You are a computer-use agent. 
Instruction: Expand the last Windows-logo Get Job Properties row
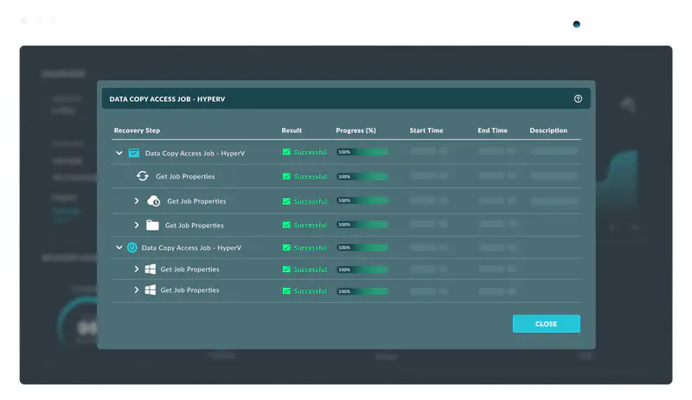point(137,289)
